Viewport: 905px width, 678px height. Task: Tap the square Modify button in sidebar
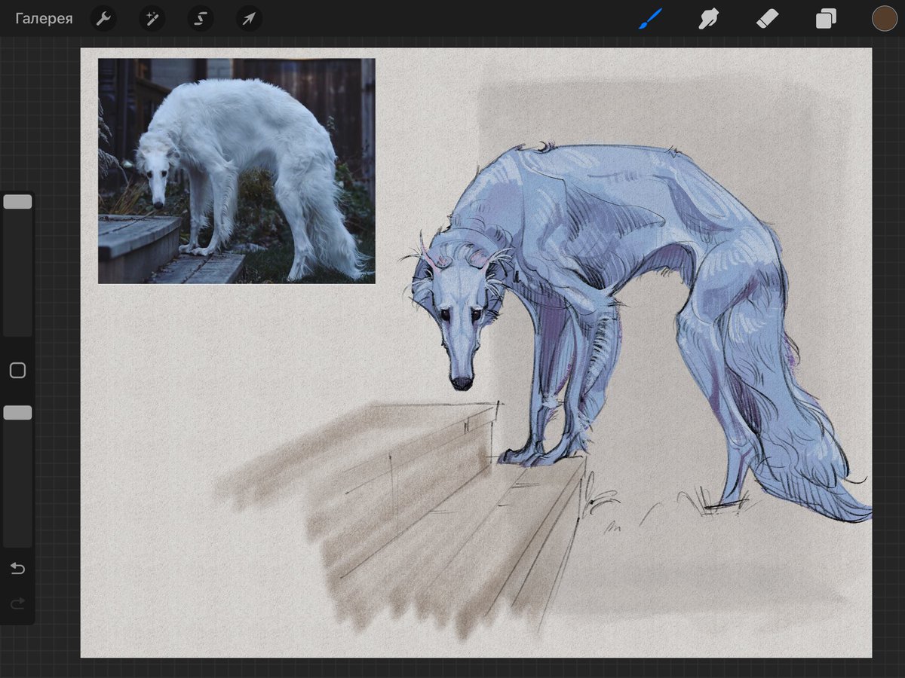point(17,370)
